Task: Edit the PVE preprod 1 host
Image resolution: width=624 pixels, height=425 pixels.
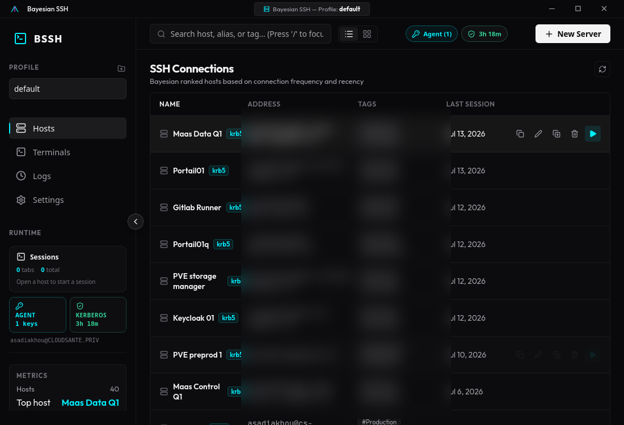Action: click(x=538, y=355)
